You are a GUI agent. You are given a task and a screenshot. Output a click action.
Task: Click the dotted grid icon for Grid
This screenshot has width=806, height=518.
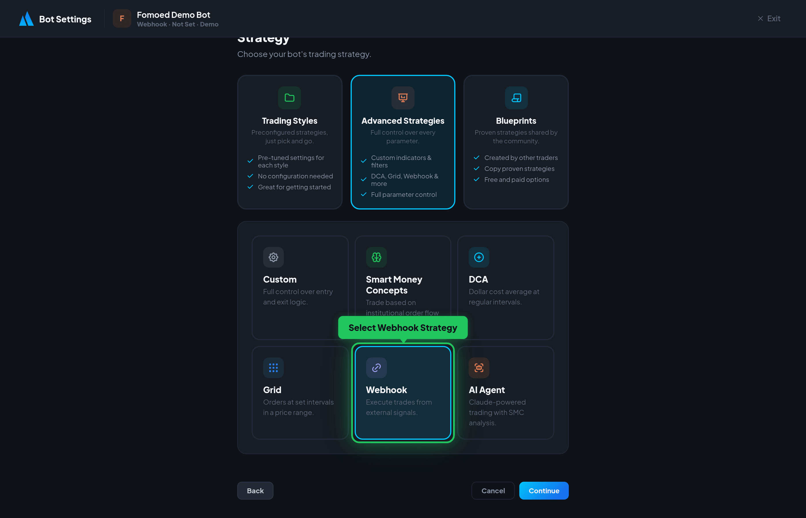pos(273,368)
